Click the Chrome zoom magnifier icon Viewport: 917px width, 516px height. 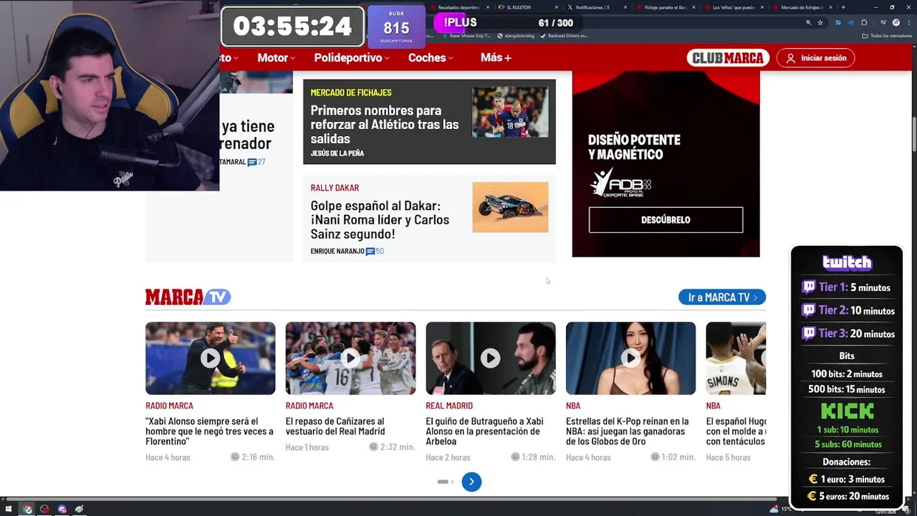coord(809,23)
